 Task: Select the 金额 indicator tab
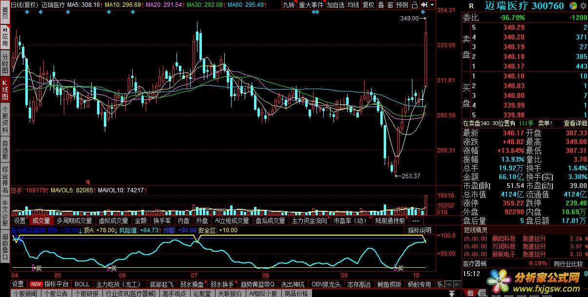pos(141,221)
